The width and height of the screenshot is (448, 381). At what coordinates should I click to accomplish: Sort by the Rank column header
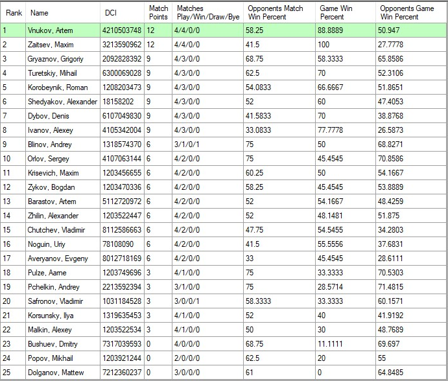pyautogui.click(x=14, y=12)
